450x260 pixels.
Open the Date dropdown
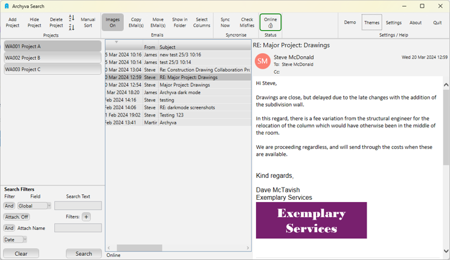[x=15, y=239]
